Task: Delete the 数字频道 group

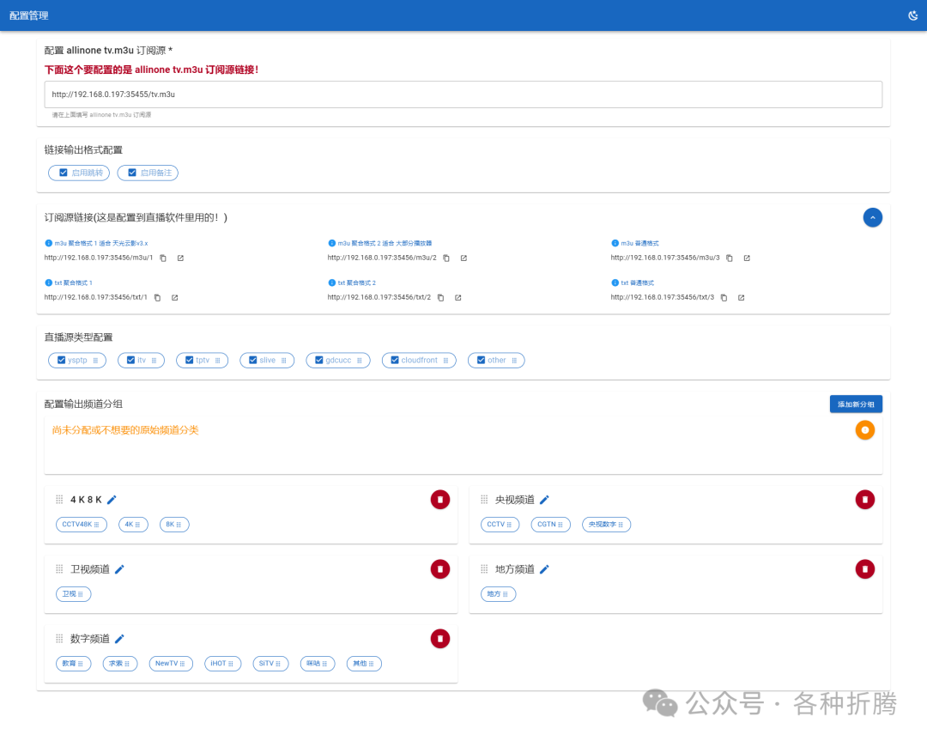Action: coord(439,638)
